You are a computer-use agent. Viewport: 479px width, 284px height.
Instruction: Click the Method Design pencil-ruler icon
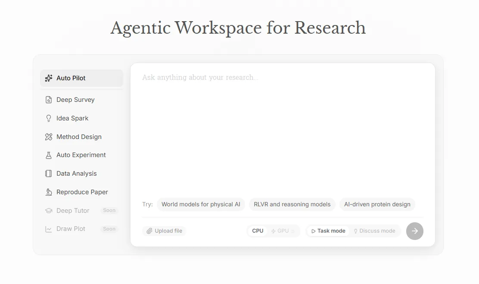coord(49,137)
